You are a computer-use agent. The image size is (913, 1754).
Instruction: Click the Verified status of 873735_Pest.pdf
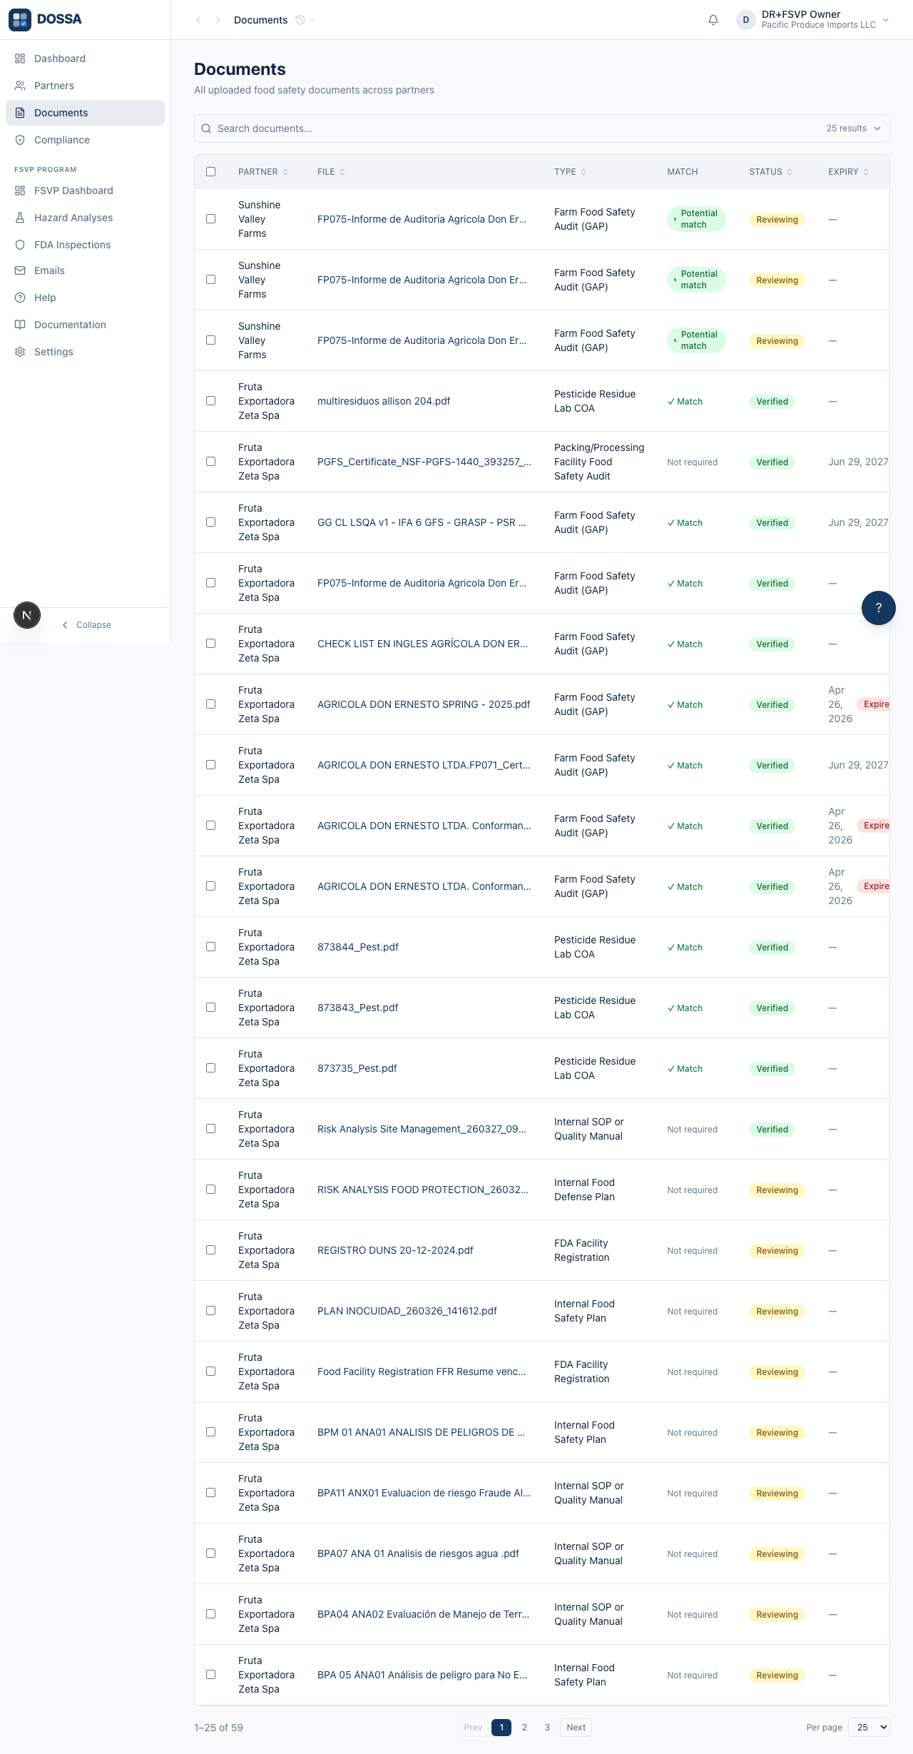point(772,1068)
